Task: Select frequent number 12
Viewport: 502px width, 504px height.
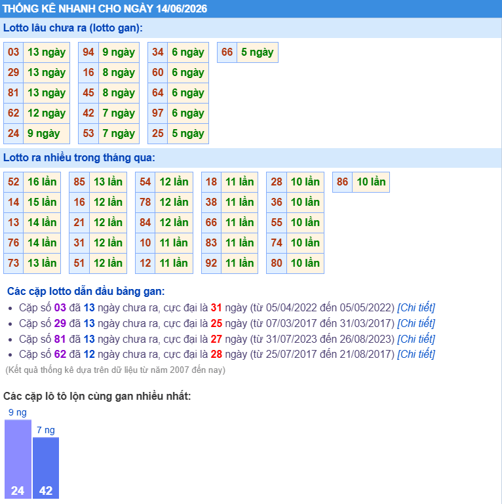Action: coord(145,263)
